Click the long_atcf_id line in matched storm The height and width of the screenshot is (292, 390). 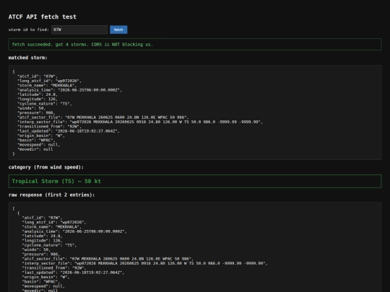49,81
